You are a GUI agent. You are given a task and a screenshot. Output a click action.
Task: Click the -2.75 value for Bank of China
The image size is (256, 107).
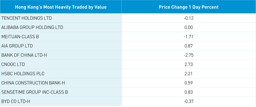188,55
